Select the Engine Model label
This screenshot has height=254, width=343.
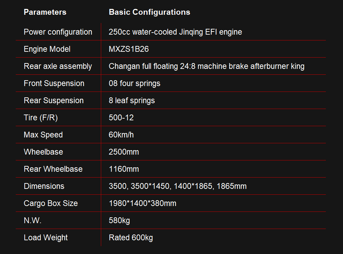[x=47, y=49]
